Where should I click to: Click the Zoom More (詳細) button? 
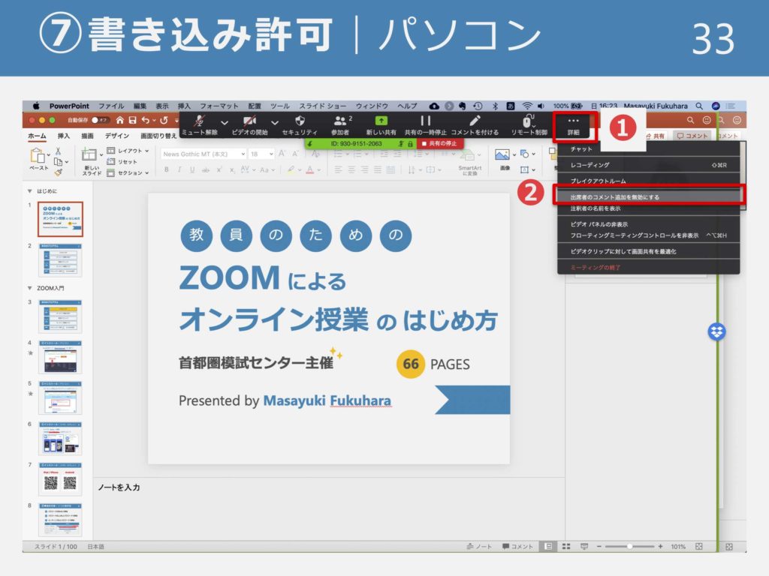[573, 126]
